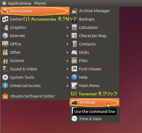The image size is (142, 133).
Task: Open the Terminal icon entry
Action: coord(74,102)
